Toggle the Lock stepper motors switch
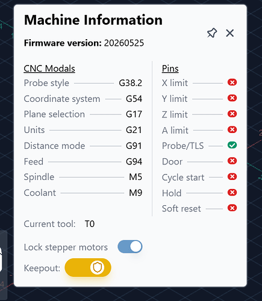The width and height of the screenshot is (262, 301). click(130, 247)
